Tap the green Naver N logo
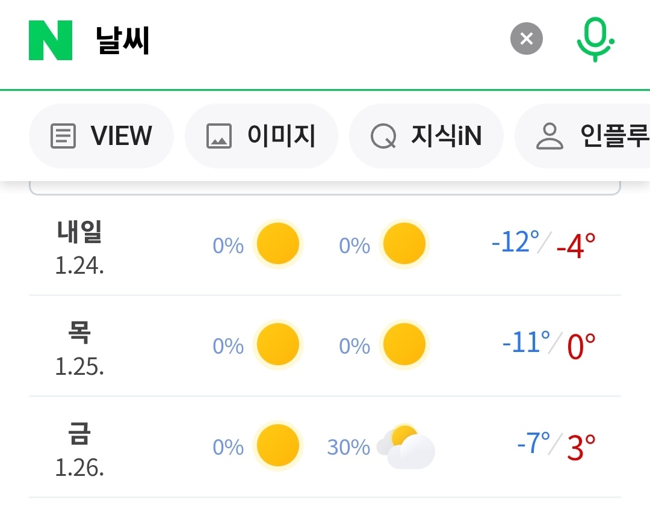The height and width of the screenshot is (509, 650). pos(51,40)
